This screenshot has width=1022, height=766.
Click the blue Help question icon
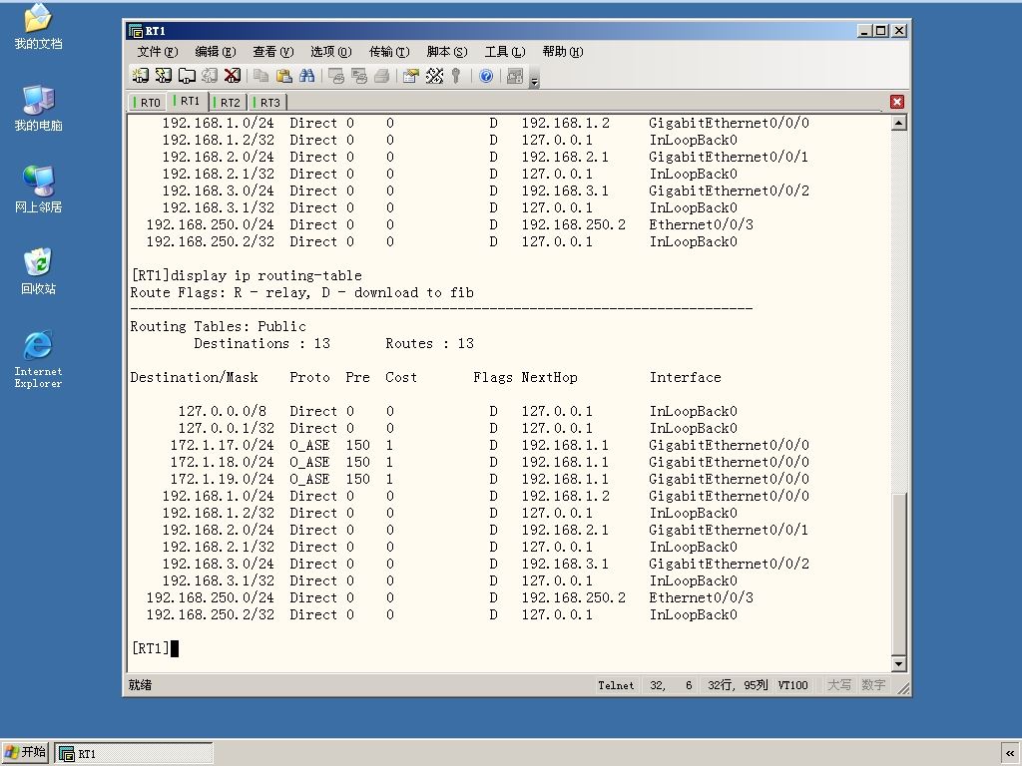(x=486, y=76)
